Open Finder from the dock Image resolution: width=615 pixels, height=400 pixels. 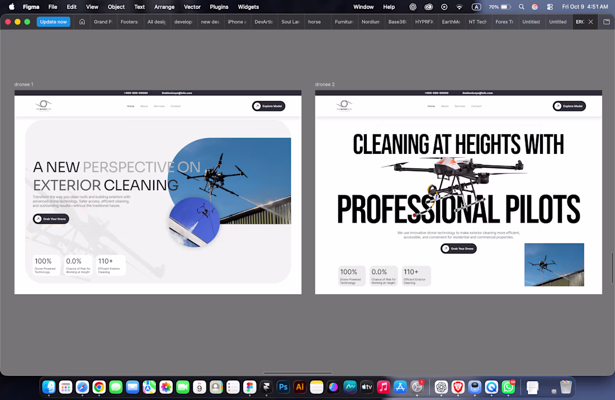point(49,388)
